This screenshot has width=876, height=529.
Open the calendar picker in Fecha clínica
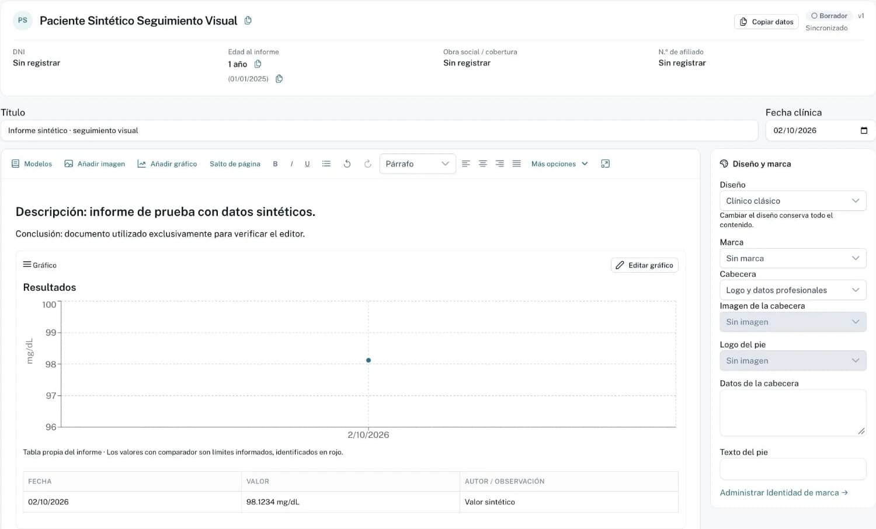[x=864, y=130]
